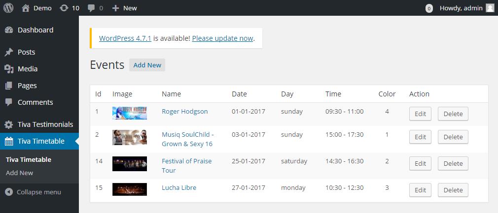Image resolution: width=498 pixels, height=213 pixels.
Task: Open Add New submenu under Tiva Timetable
Action: click(x=19, y=173)
